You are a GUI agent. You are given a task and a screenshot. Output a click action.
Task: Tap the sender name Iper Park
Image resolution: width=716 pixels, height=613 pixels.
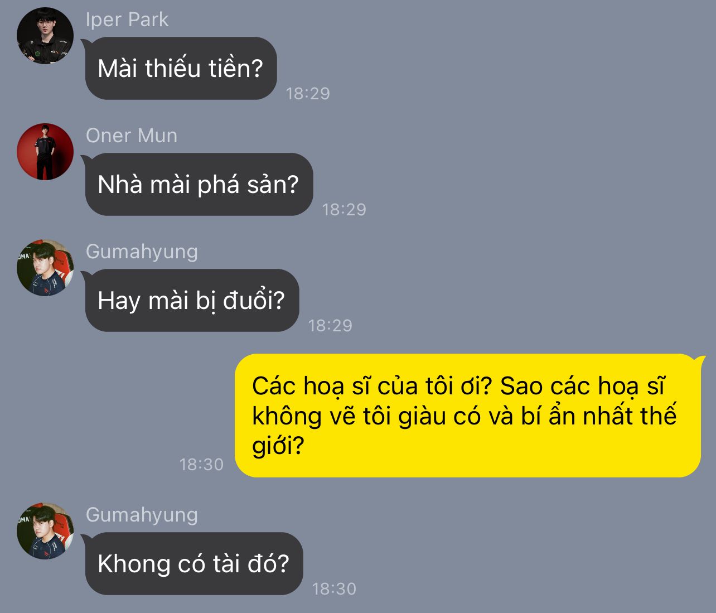pos(127,20)
